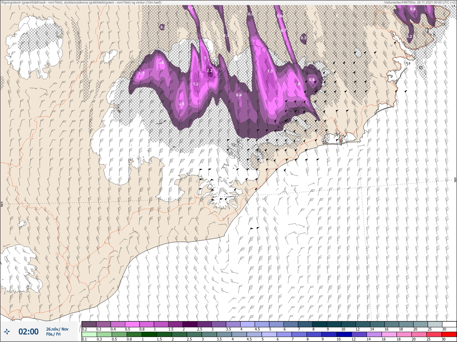Image resolution: width=457 pixels, height=342 pixels.
Task: Click the 1.2 precipitation value on the map
Action: tap(196, 84)
